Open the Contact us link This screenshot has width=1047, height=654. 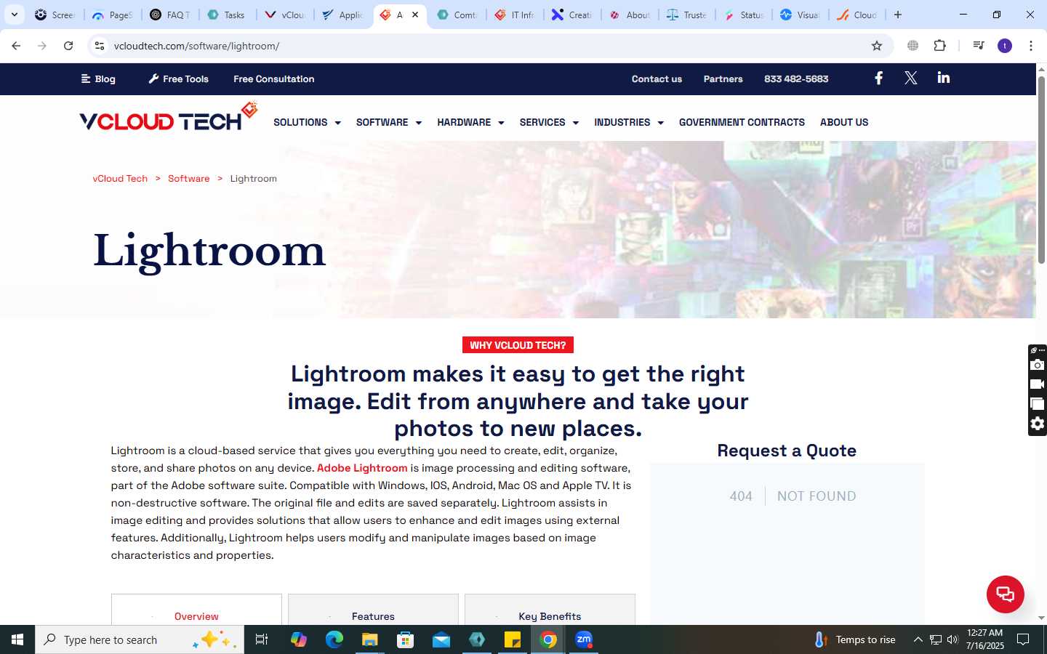pos(657,78)
